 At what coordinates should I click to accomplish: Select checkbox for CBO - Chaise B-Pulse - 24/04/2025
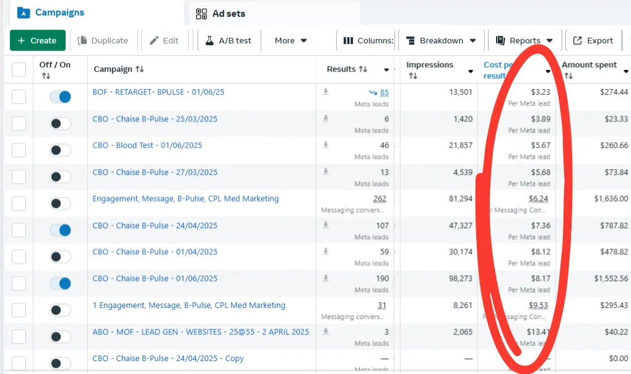tap(19, 230)
